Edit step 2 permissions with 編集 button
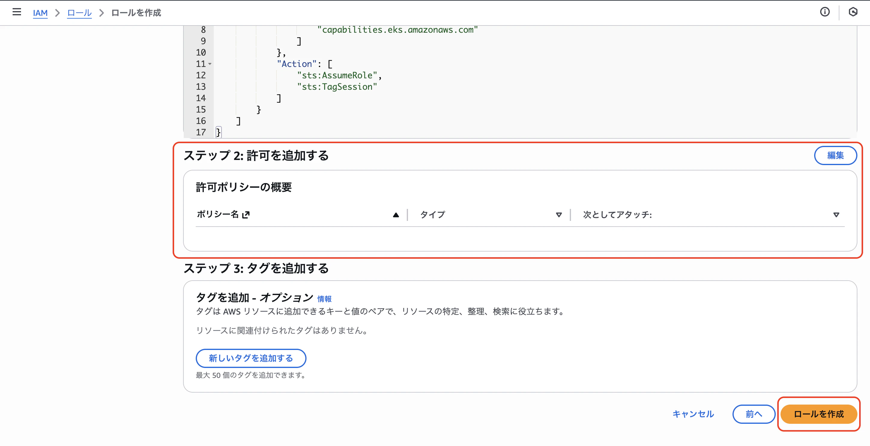This screenshot has width=870, height=446. [835, 155]
